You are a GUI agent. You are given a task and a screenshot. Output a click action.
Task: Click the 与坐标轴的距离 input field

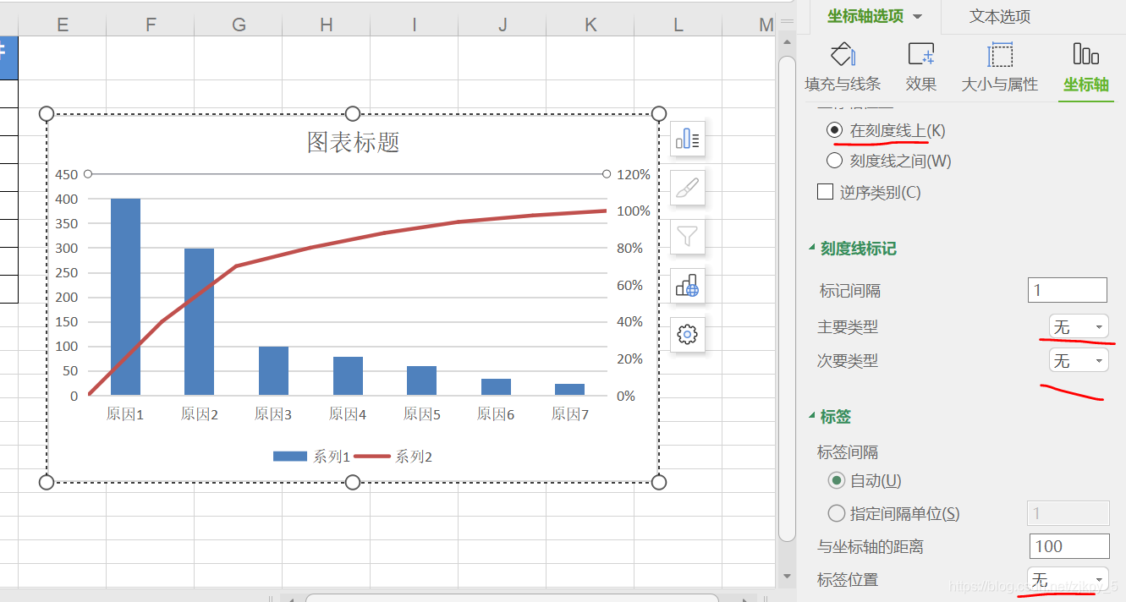point(1069,546)
